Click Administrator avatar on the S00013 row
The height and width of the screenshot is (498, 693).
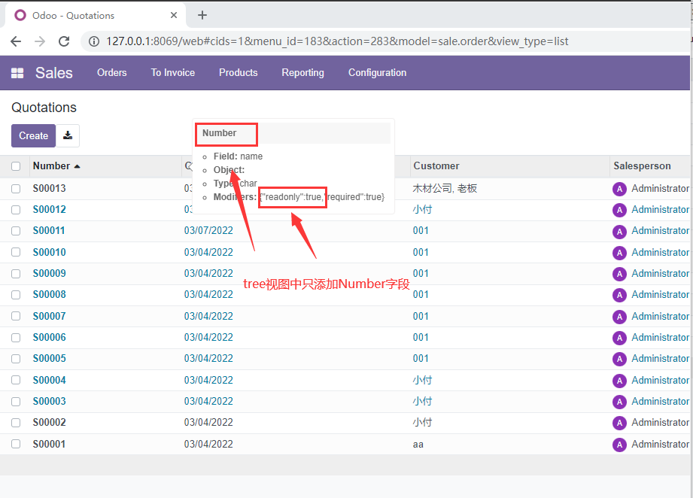(x=619, y=188)
